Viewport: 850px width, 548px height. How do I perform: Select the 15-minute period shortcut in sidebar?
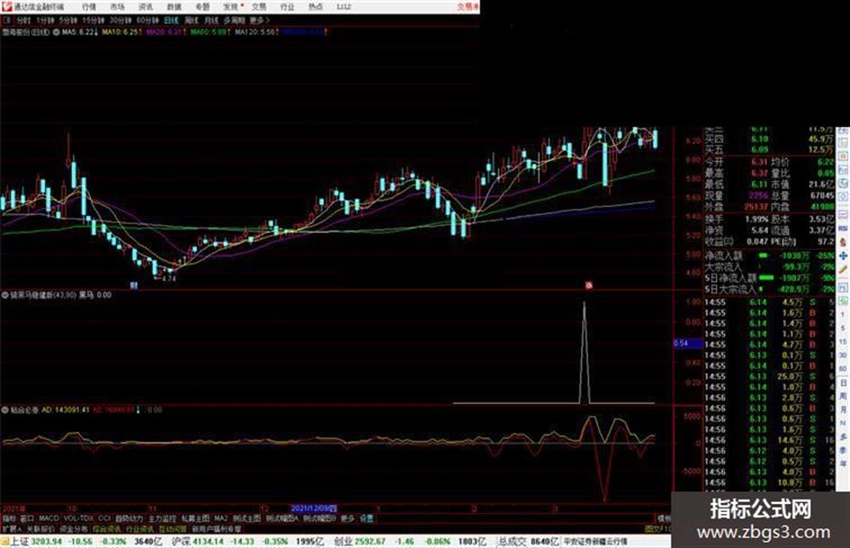843,341
